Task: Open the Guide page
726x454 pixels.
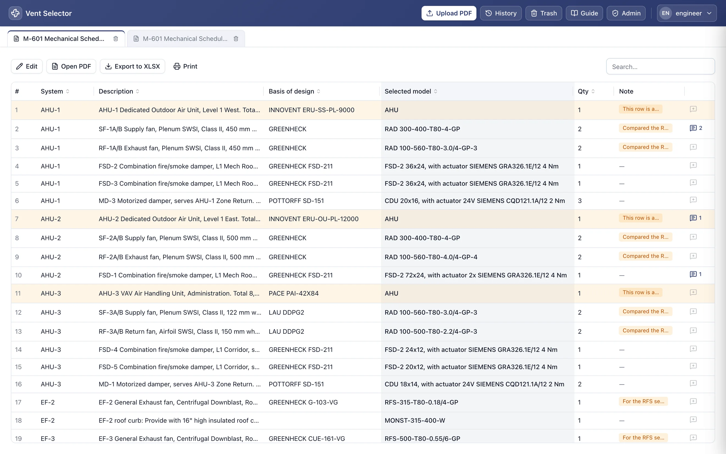Action: 584,13
